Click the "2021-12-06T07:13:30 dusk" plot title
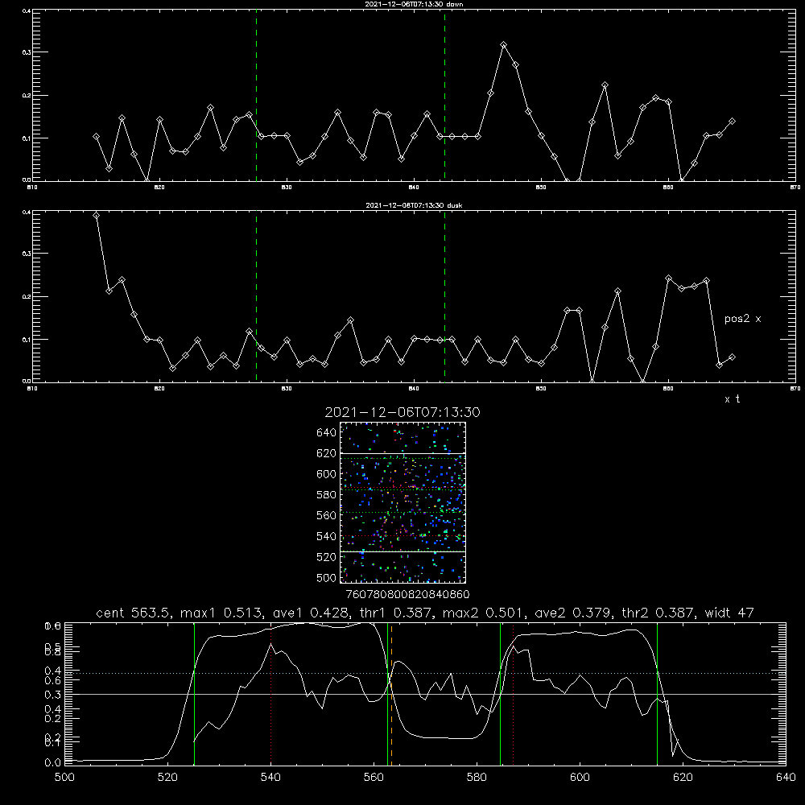Image resolution: width=805 pixels, height=805 pixels. click(x=414, y=205)
